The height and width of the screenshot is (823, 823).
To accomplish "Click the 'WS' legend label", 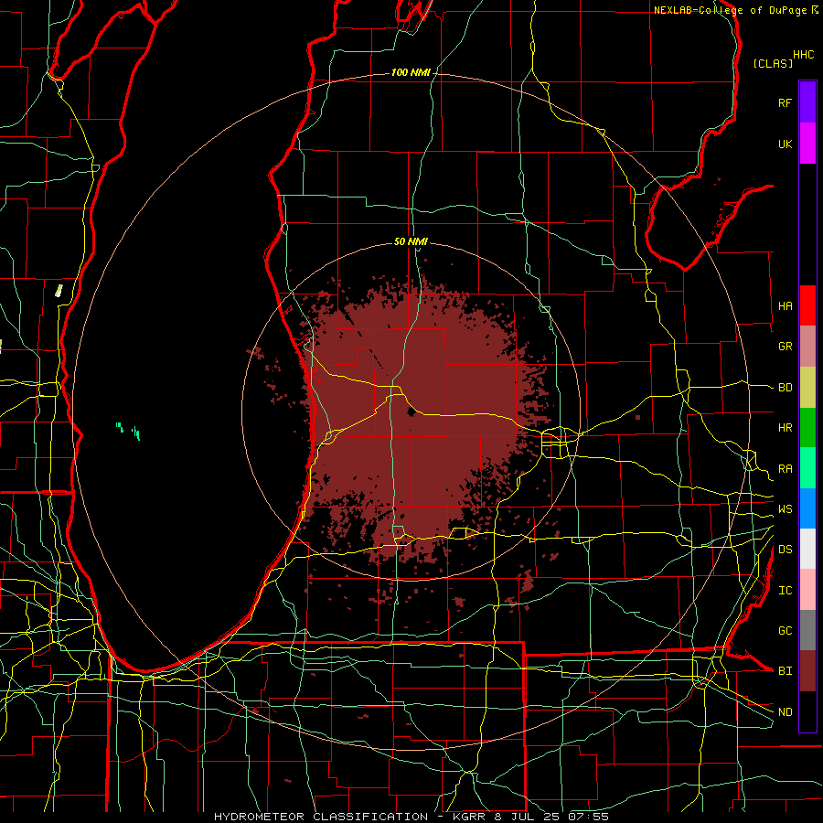I will [785, 509].
